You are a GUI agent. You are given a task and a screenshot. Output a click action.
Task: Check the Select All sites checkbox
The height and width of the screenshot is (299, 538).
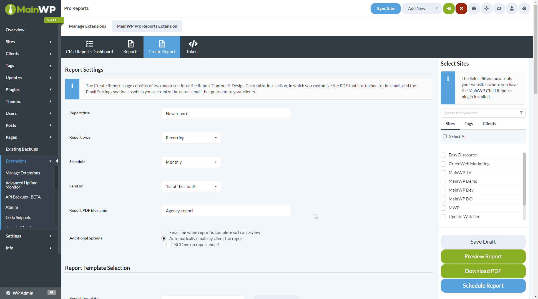pos(445,136)
